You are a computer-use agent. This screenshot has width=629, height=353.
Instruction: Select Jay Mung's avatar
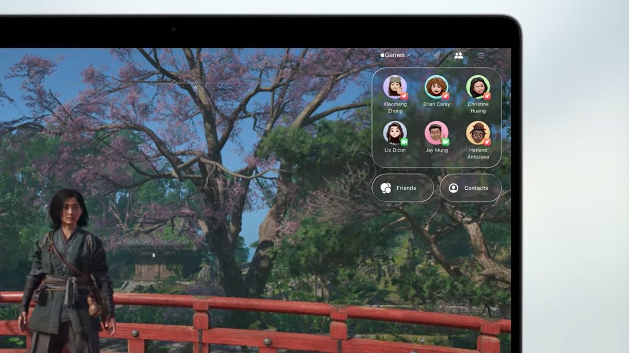coord(437,133)
